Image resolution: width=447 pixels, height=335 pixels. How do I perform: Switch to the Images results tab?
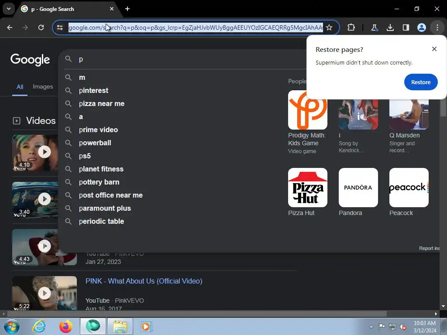click(43, 87)
